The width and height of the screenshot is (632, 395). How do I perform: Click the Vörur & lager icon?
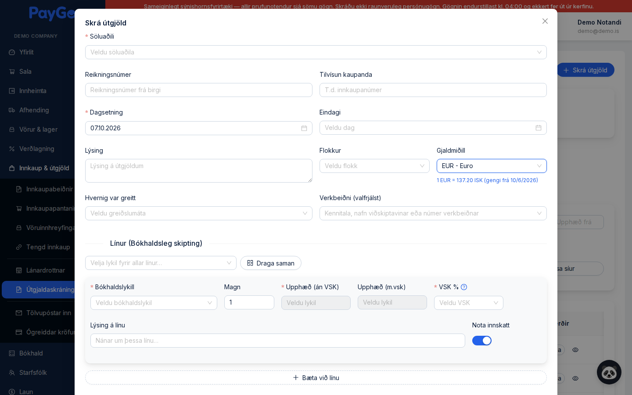click(12, 129)
